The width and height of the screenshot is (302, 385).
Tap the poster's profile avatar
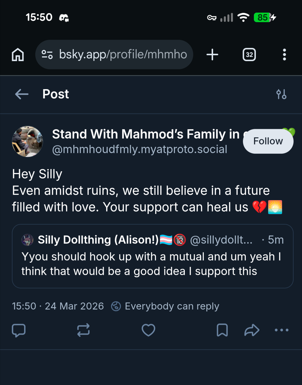(27, 141)
